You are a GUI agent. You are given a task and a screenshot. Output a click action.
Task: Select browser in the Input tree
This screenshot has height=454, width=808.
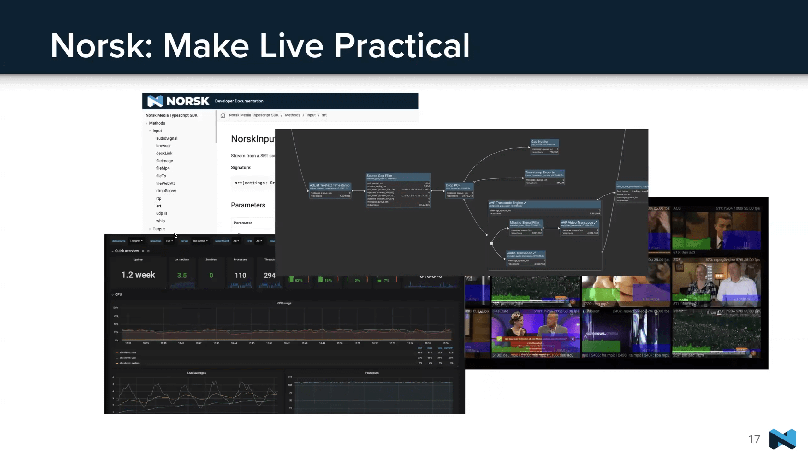click(163, 146)
